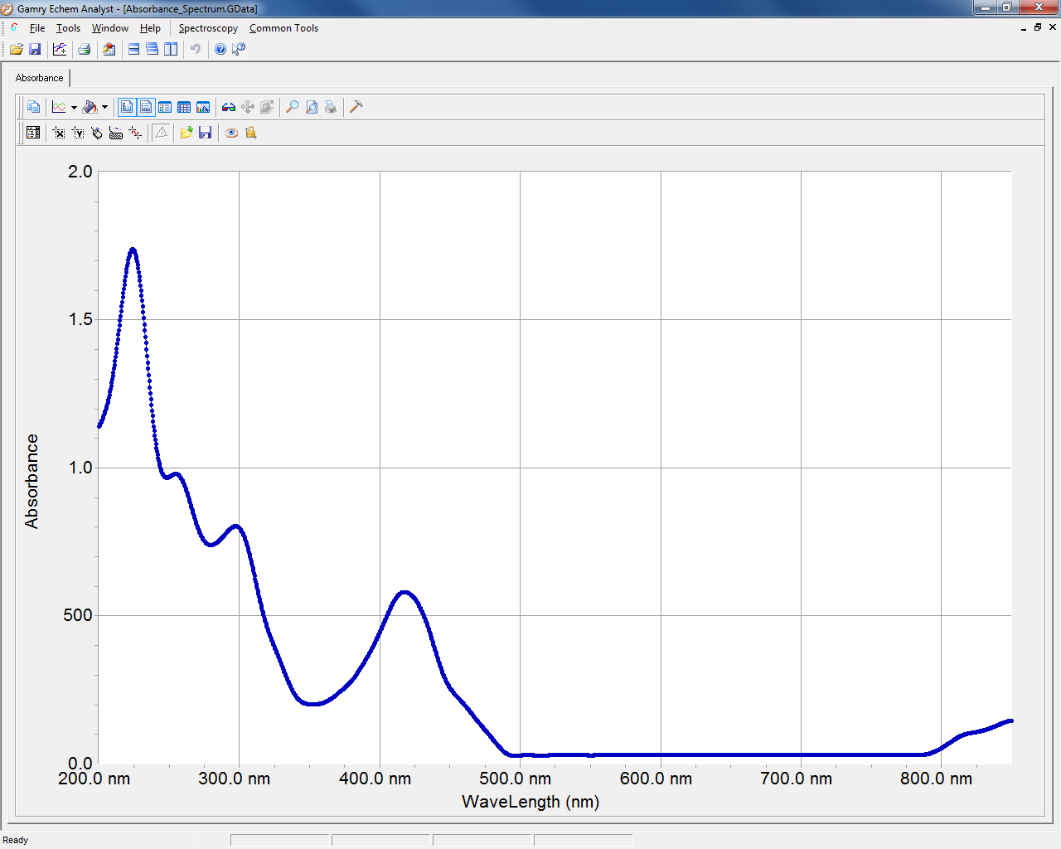
Task: Open the Spectroscopy menu
Action: pyautogui.click(x=208, y=28)
